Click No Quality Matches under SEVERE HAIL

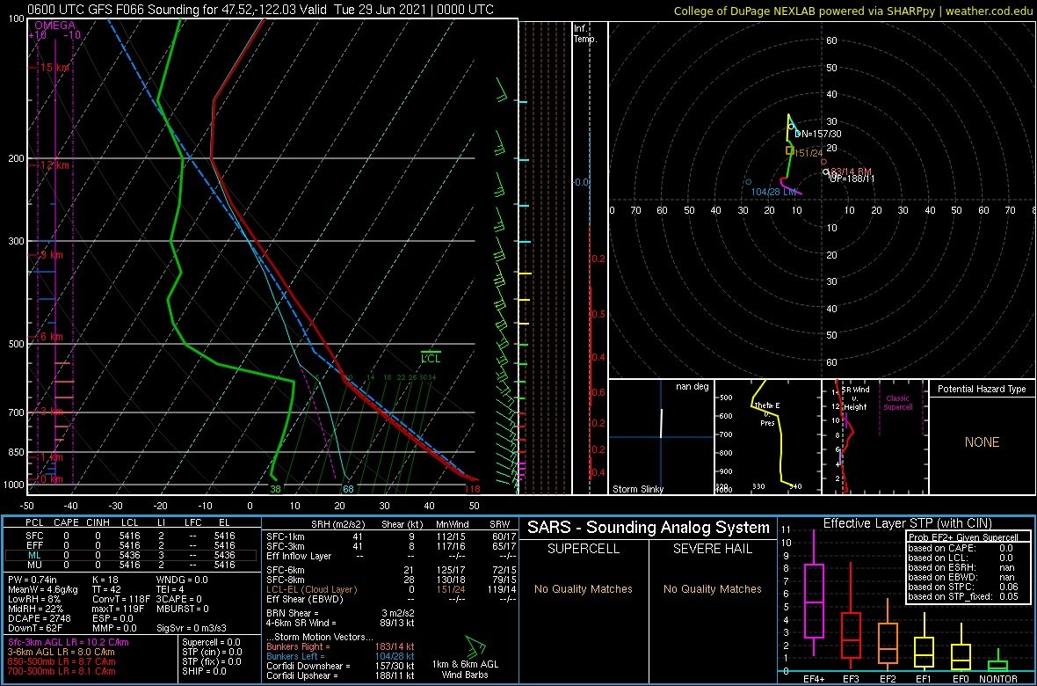(712, 588)
